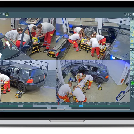Screen dimensions: 134x134
Task: Mute the green active speaker audio channel
Action: click(x=132, y=83)
